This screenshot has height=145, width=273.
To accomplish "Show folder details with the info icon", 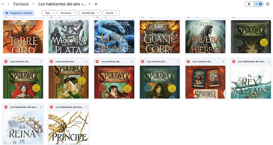I will point(268,4).
